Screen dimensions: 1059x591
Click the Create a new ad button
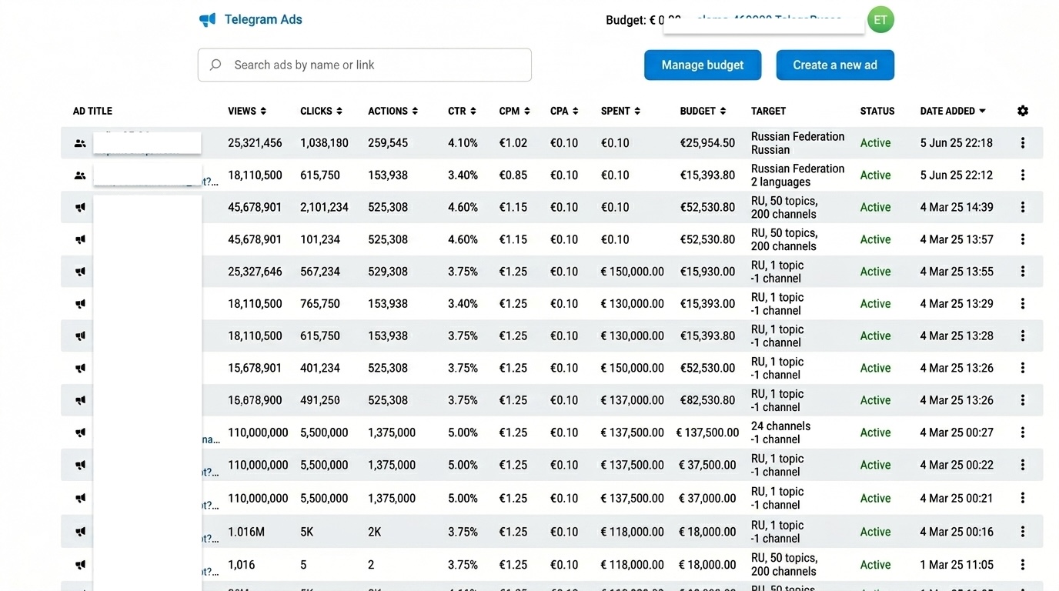(835, 65)
